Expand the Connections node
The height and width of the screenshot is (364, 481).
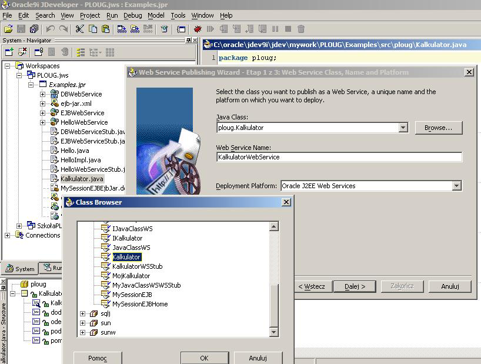pos(8,235)
